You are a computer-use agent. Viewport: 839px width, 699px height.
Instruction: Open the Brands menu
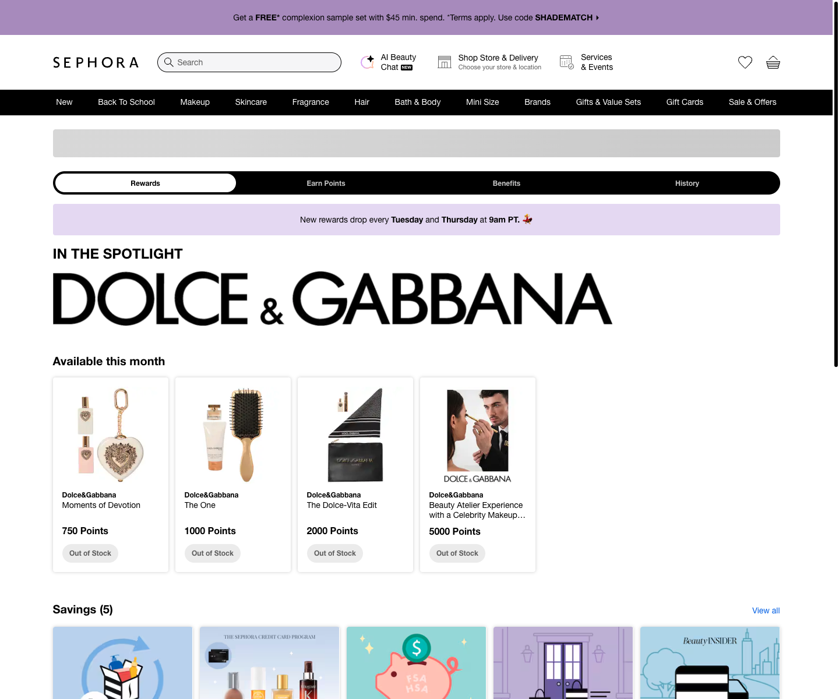click(537, 102)
